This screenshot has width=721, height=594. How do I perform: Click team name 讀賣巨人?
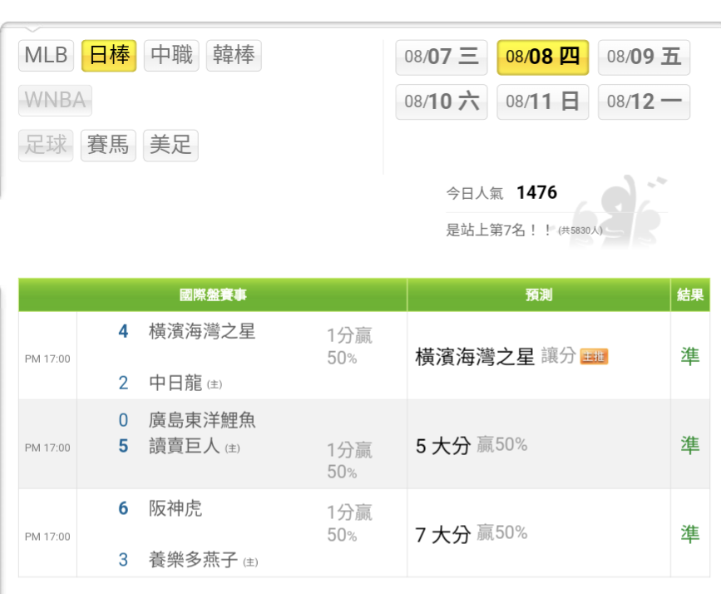click(x=184, y=446)
